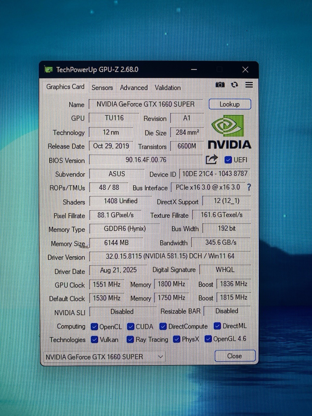The width and height of the screenshot is (312, 416).
Task: Click the Digital Signature value WHQL
Action: click(x=225, y=270)
